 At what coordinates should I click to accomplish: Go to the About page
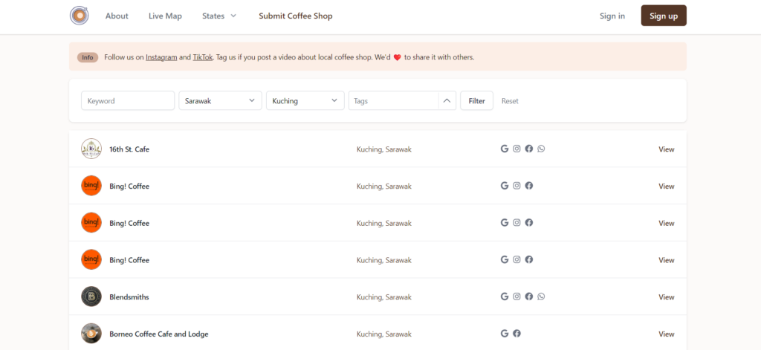(x=117, y=16)
